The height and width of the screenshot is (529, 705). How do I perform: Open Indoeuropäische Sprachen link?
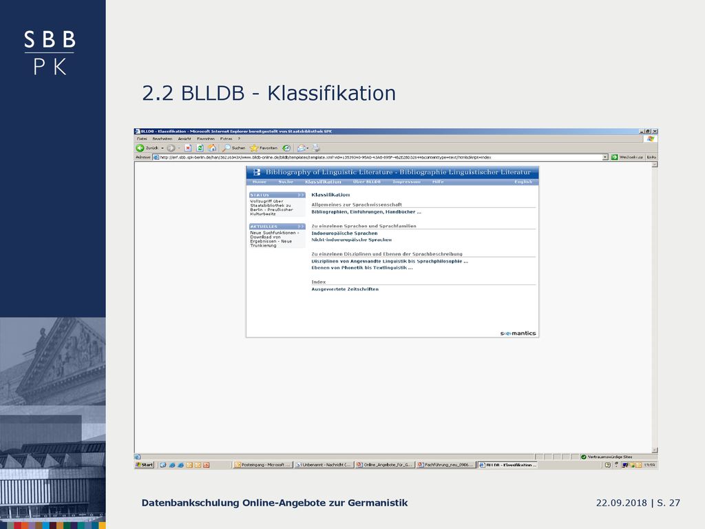coord(344,234)
